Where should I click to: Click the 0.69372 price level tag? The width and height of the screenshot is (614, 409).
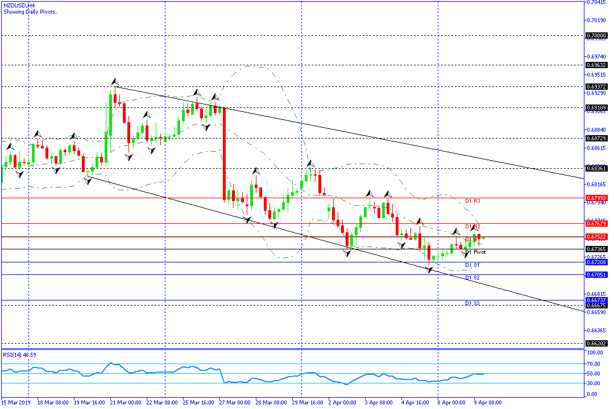point(596,87)
